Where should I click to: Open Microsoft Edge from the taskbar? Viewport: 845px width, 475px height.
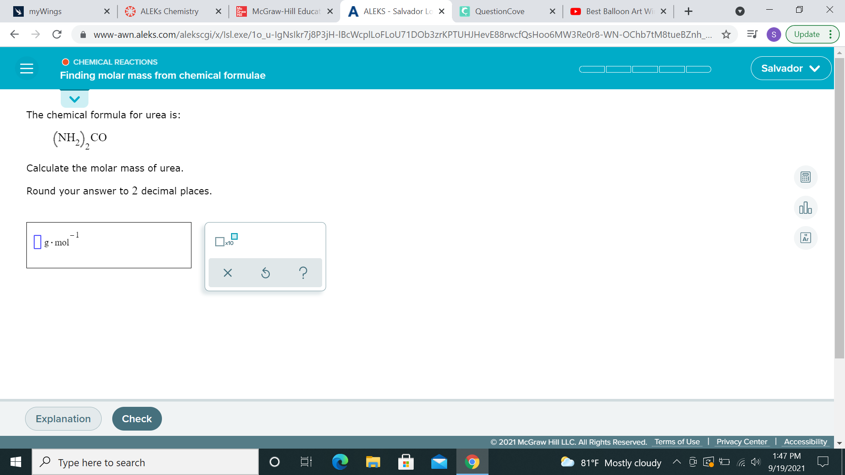tap(340, 462)
